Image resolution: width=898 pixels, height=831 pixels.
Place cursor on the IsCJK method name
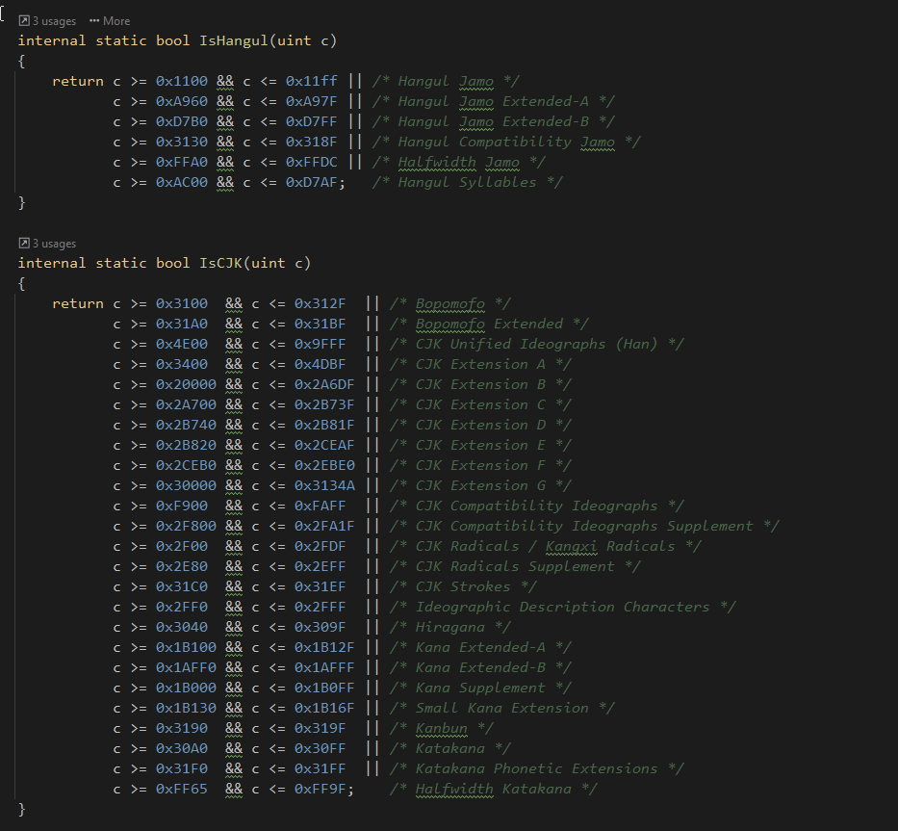point(220,263)
